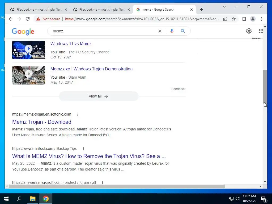Image resolution: width=272 pixels, height=204 pixels.
Task: Select the memz - Google Search tab
Action: pos(164,10)
